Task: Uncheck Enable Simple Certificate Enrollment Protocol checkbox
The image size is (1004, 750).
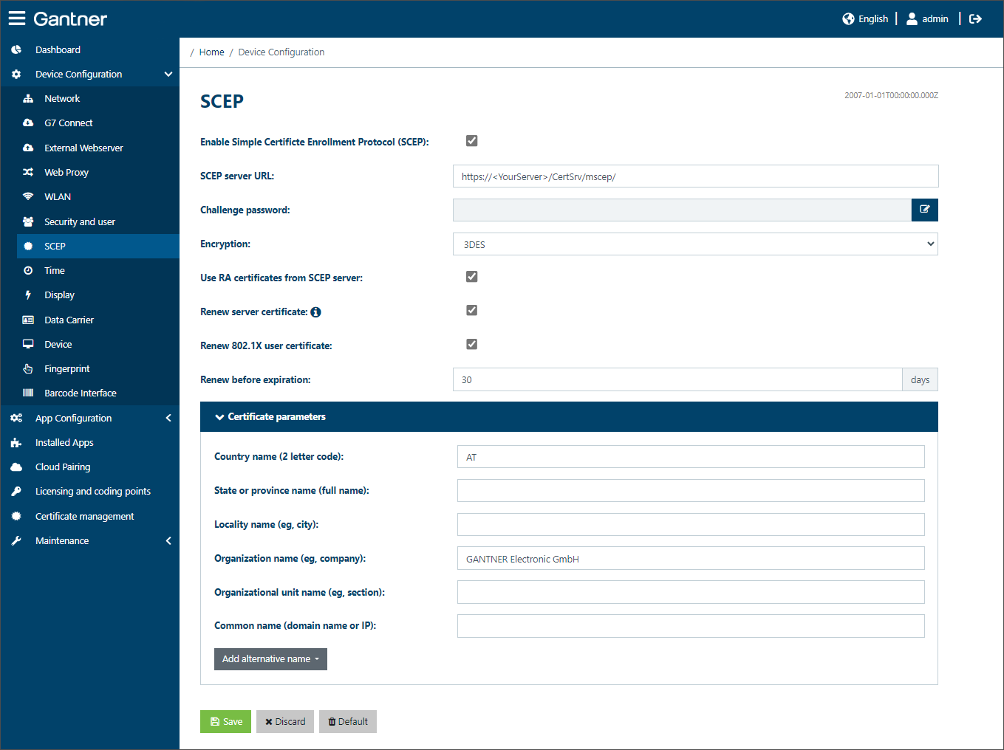Action: 471,141
